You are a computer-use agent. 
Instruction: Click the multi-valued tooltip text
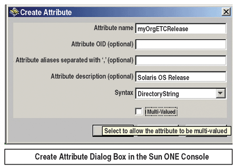[x=166, y=131]
